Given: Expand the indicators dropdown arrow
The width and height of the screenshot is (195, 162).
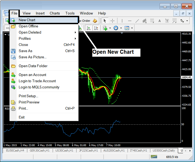Looking at the screenshot, I should [x=110, y=28].
